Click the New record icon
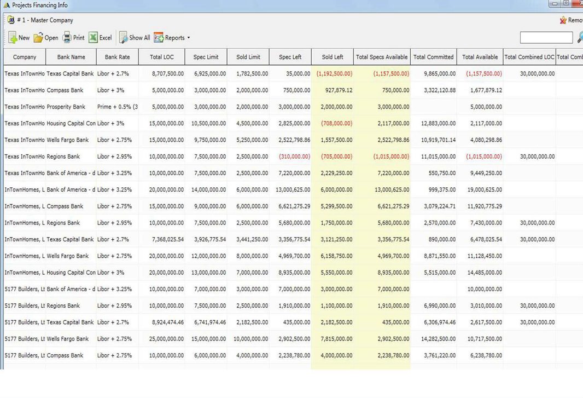583x398 pixels. click(13, 38)
